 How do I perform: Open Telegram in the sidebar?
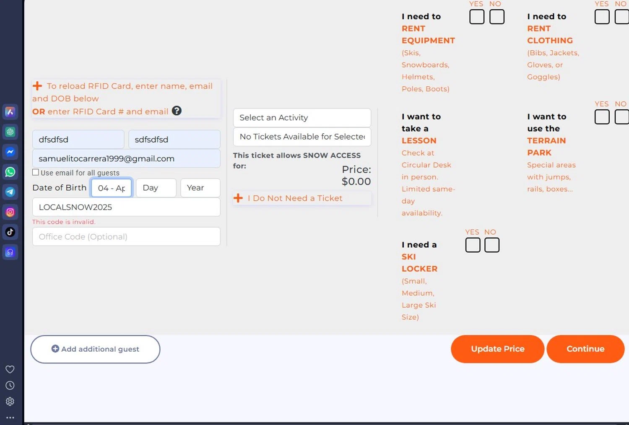point(10,192)
